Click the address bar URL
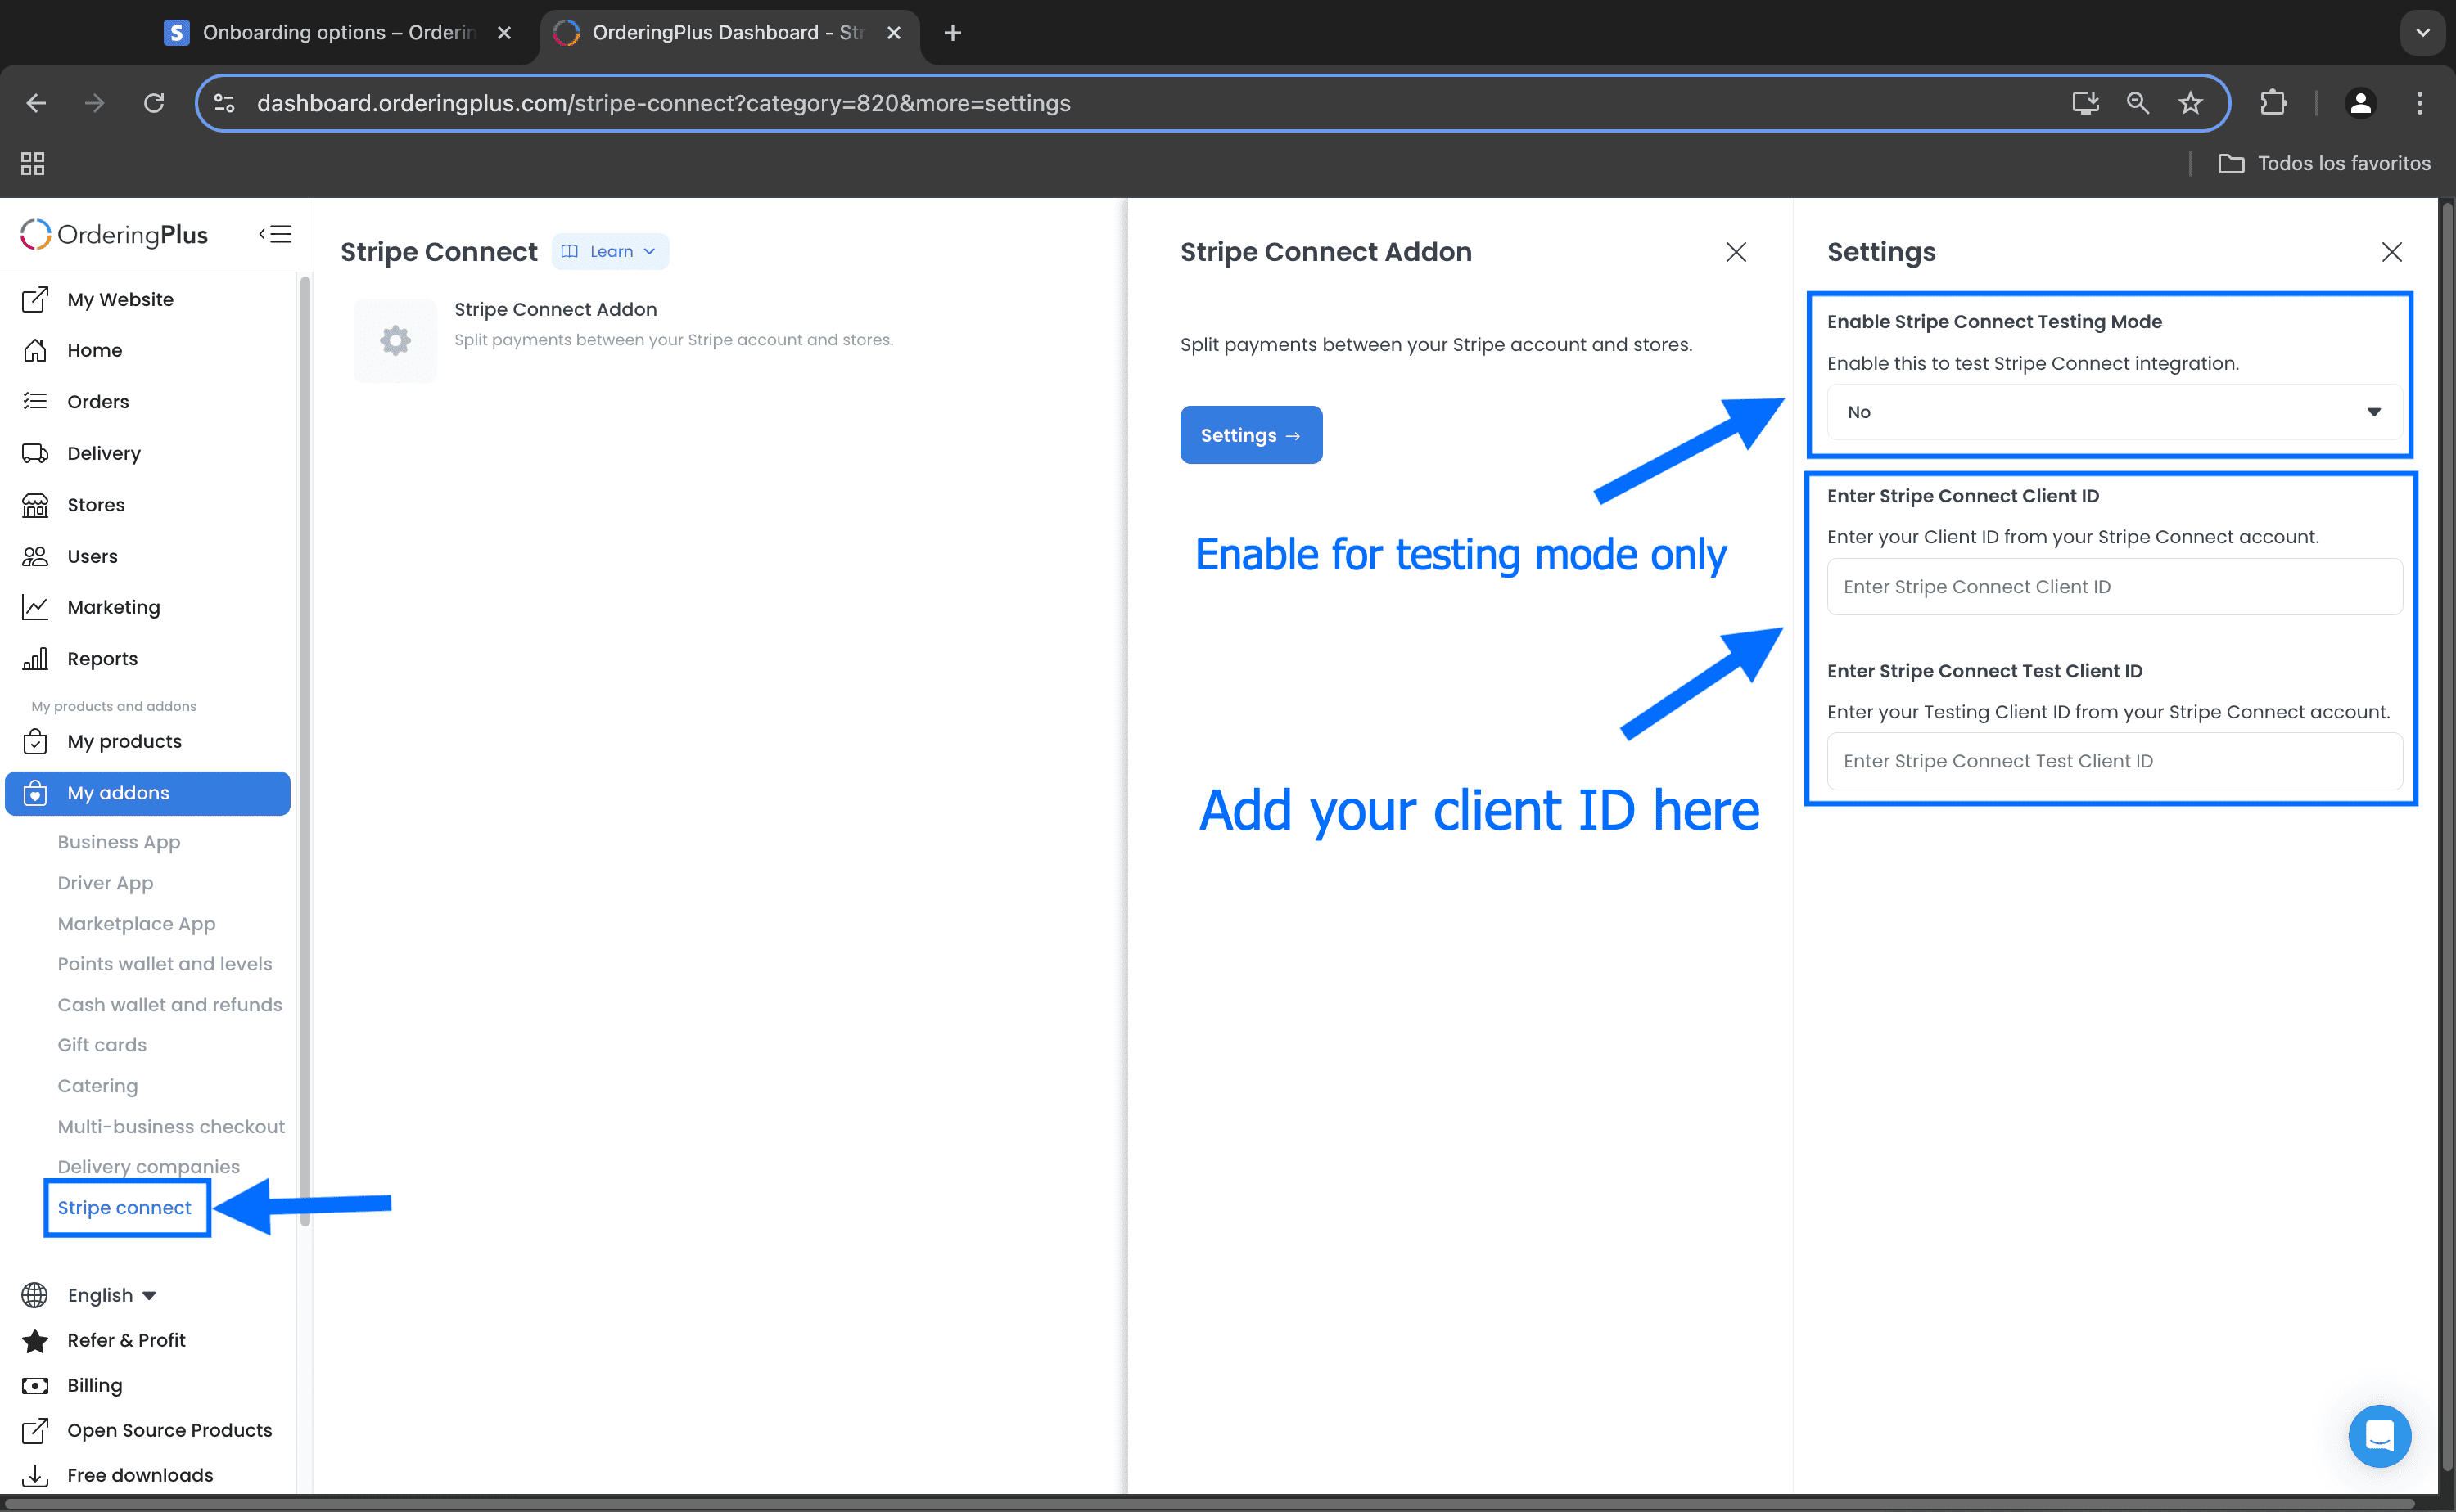 pyautogui.click(x=663, y=103)
